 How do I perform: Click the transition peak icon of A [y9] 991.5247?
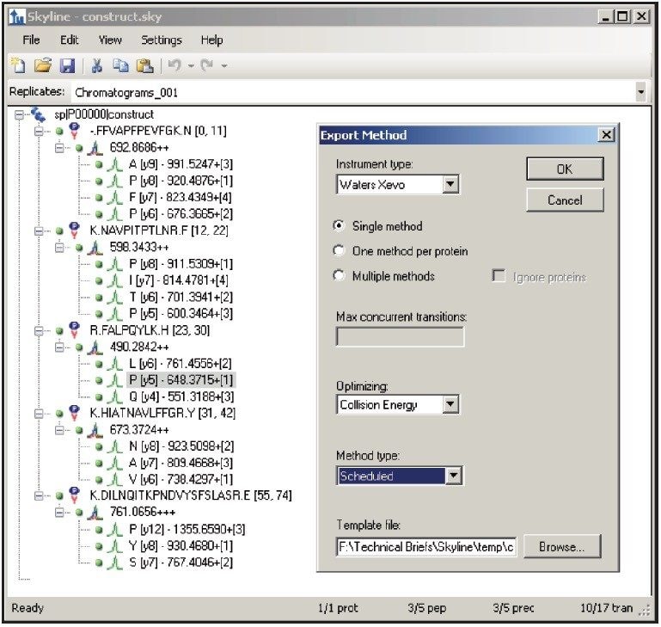(114, 164)
